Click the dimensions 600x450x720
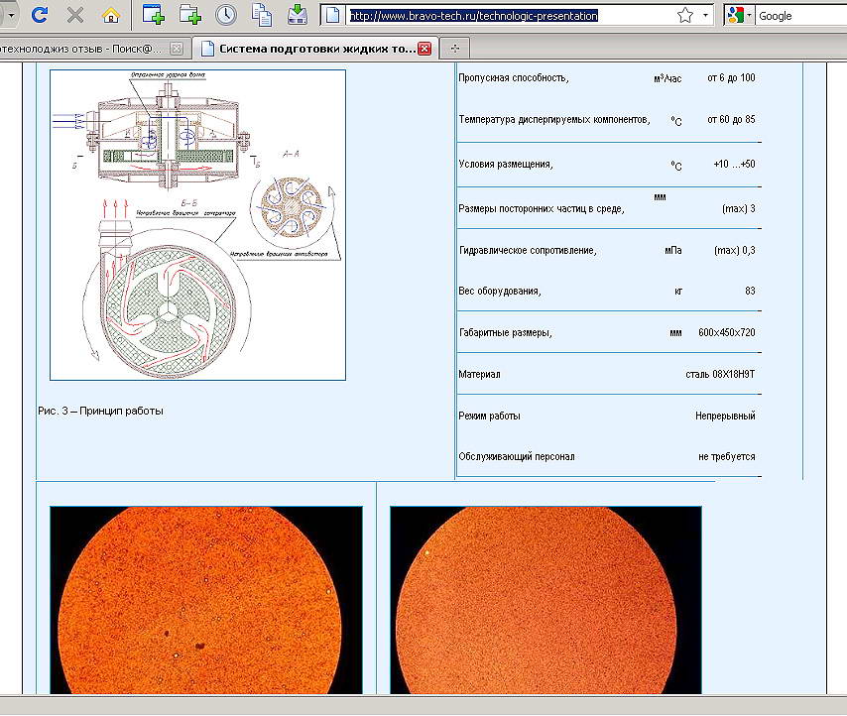 coord(727,332)
